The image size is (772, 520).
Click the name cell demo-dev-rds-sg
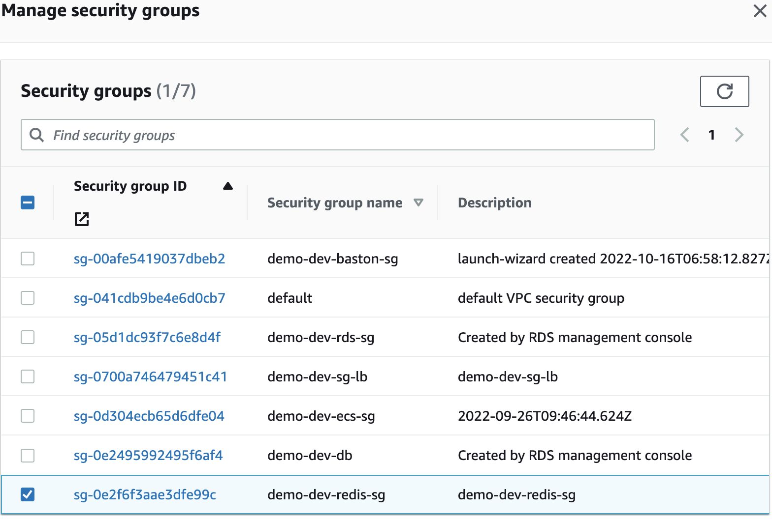(x=321, y=337)
